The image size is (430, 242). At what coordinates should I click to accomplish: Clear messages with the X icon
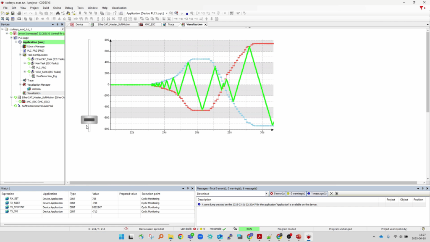[x=331, y=194]
